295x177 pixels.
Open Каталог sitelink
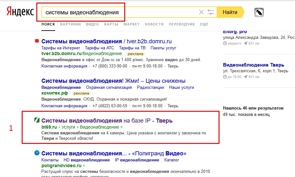172,160
